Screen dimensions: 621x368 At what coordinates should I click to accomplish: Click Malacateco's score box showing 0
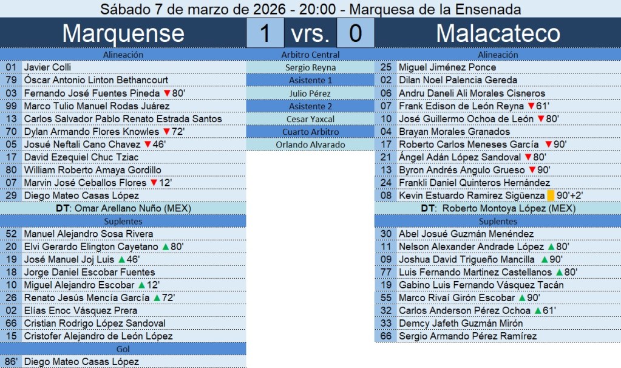(x=355, y=33)
